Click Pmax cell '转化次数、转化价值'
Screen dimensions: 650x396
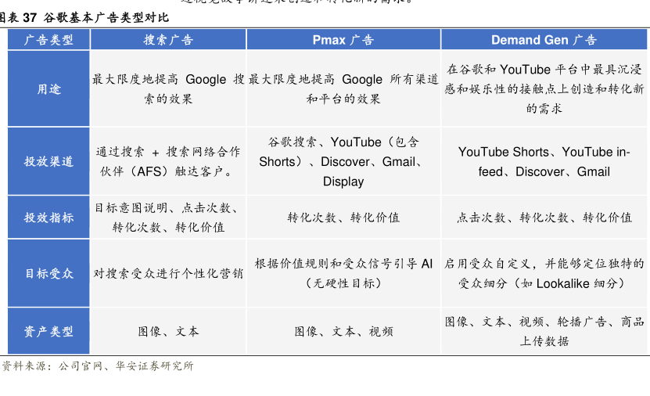[343, 218]
